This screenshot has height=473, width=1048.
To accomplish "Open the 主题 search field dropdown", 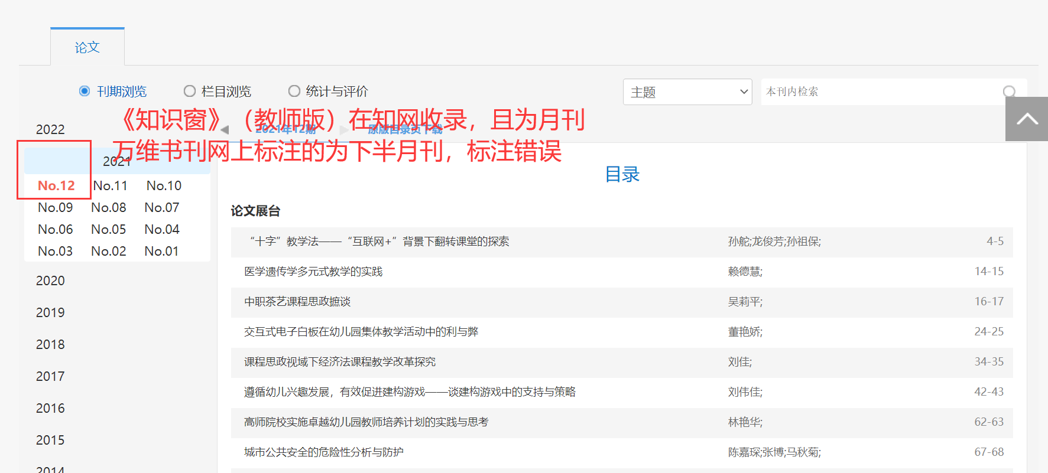I will (x=687, y=92).
